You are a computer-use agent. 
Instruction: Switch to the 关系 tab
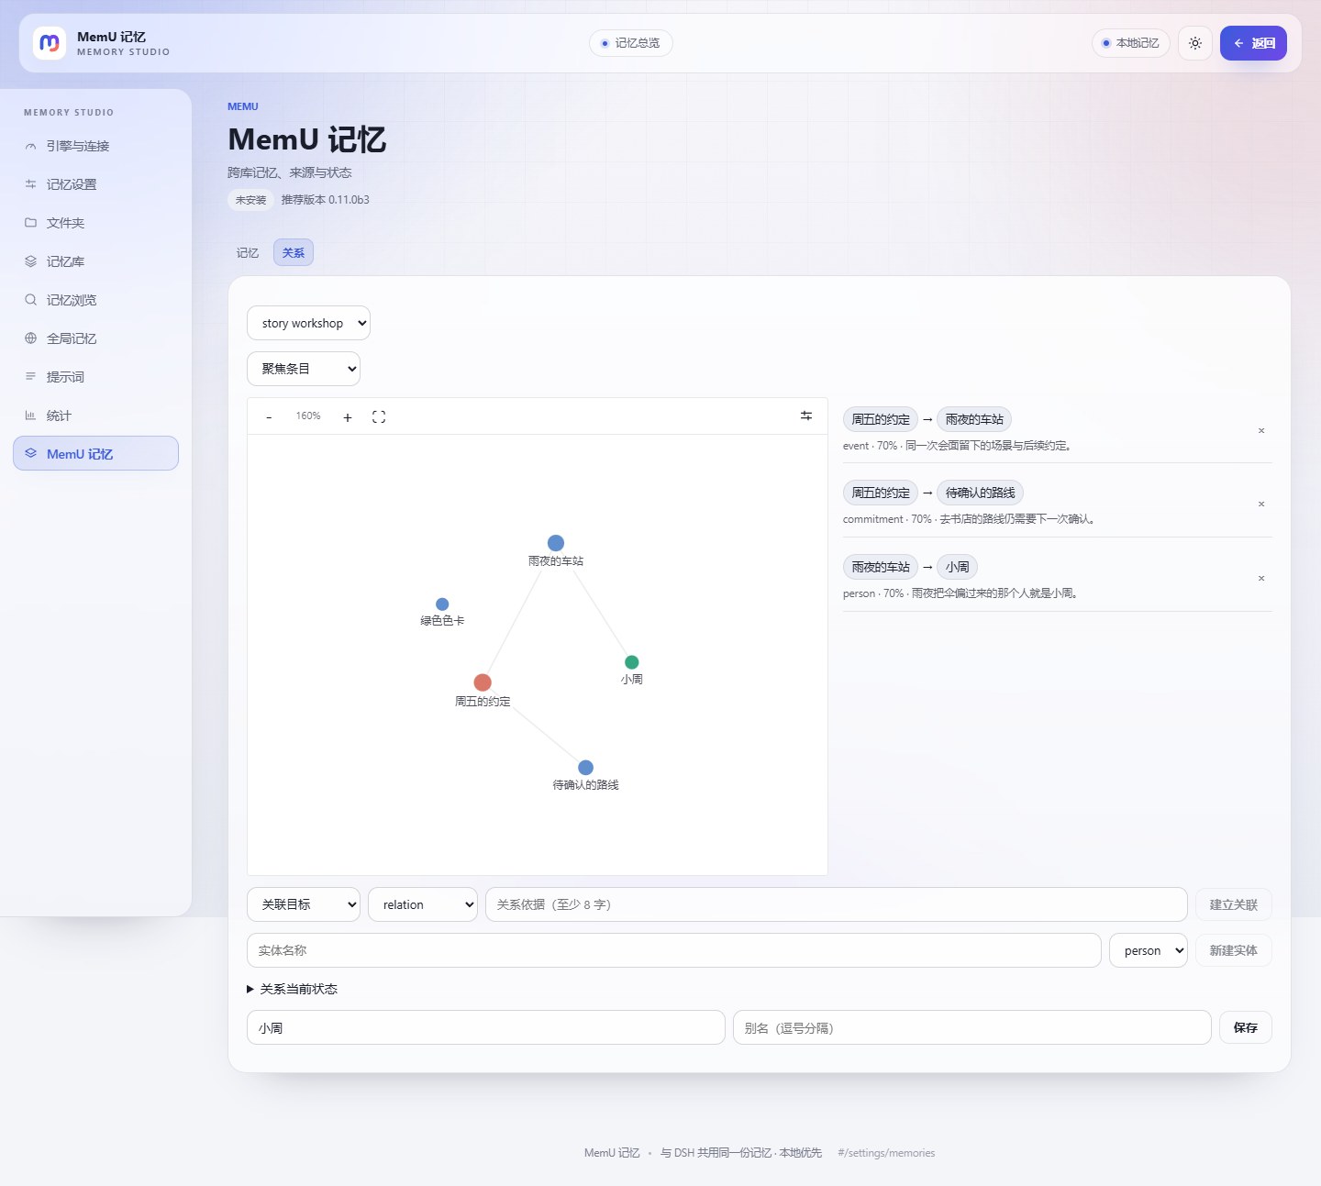(294, 252)
